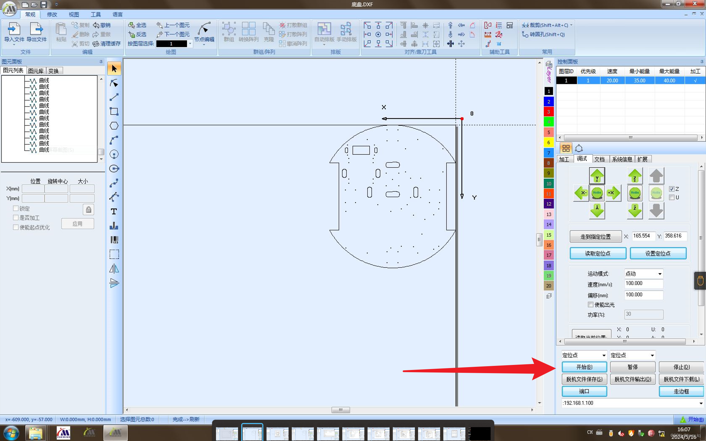Click the 自动排版 auto layout icon
This screenshot has width=706, height=441.
point(324,29)
